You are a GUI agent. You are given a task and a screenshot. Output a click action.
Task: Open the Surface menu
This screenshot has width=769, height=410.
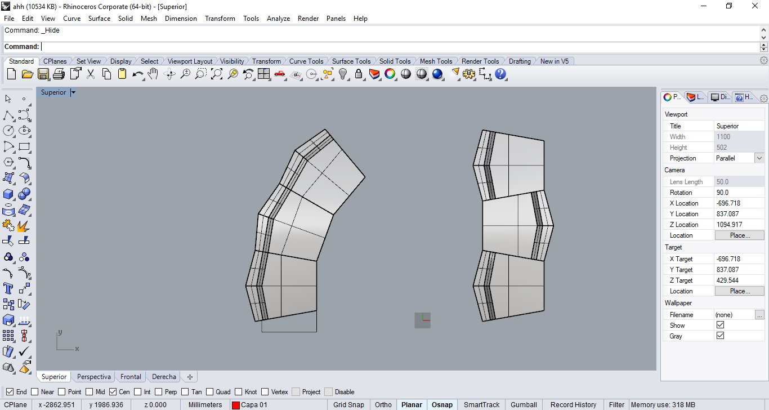coord(99,19)
